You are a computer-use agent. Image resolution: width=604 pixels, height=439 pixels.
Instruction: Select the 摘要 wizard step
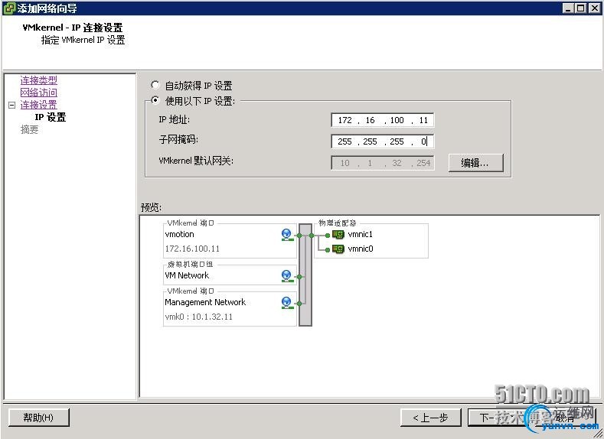coord(29,129)
